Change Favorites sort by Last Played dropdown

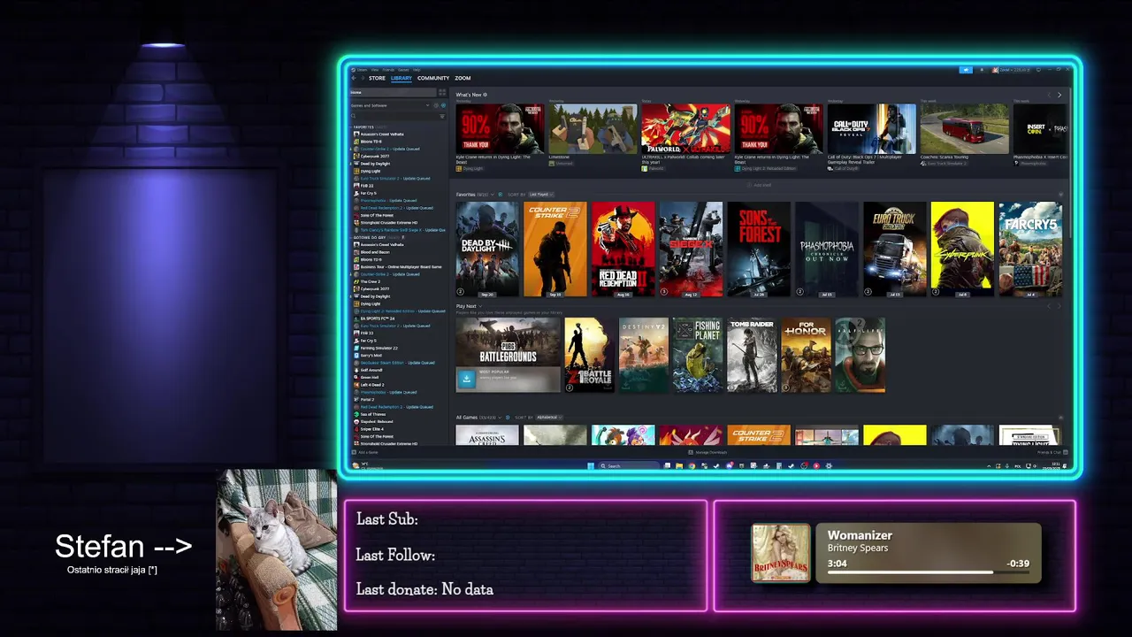(541, 195)
